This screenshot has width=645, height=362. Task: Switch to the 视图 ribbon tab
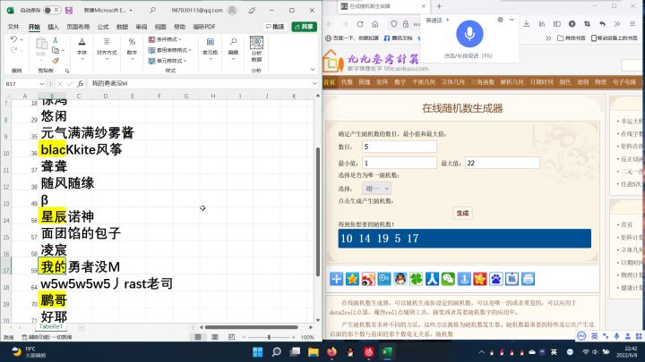[x=160, y=27]
